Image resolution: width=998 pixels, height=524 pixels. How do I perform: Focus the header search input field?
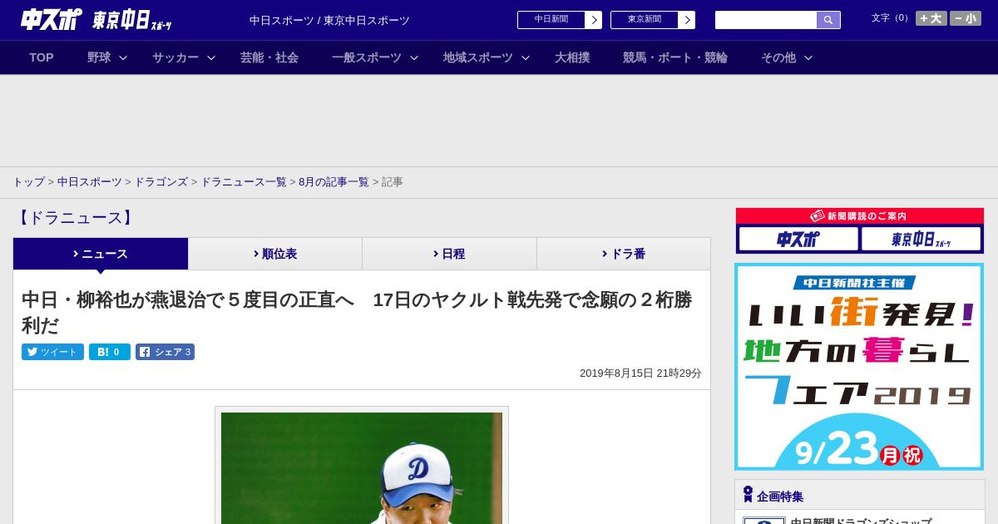(x=766, y=20)
